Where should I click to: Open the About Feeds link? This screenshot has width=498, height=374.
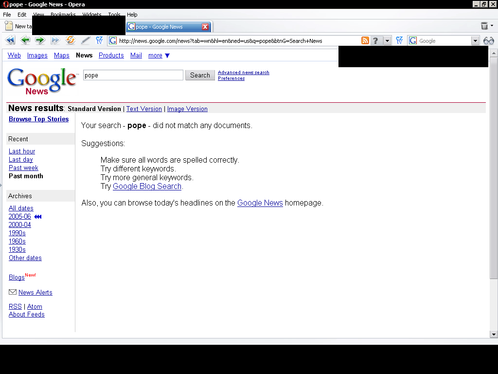coord(27,314)
